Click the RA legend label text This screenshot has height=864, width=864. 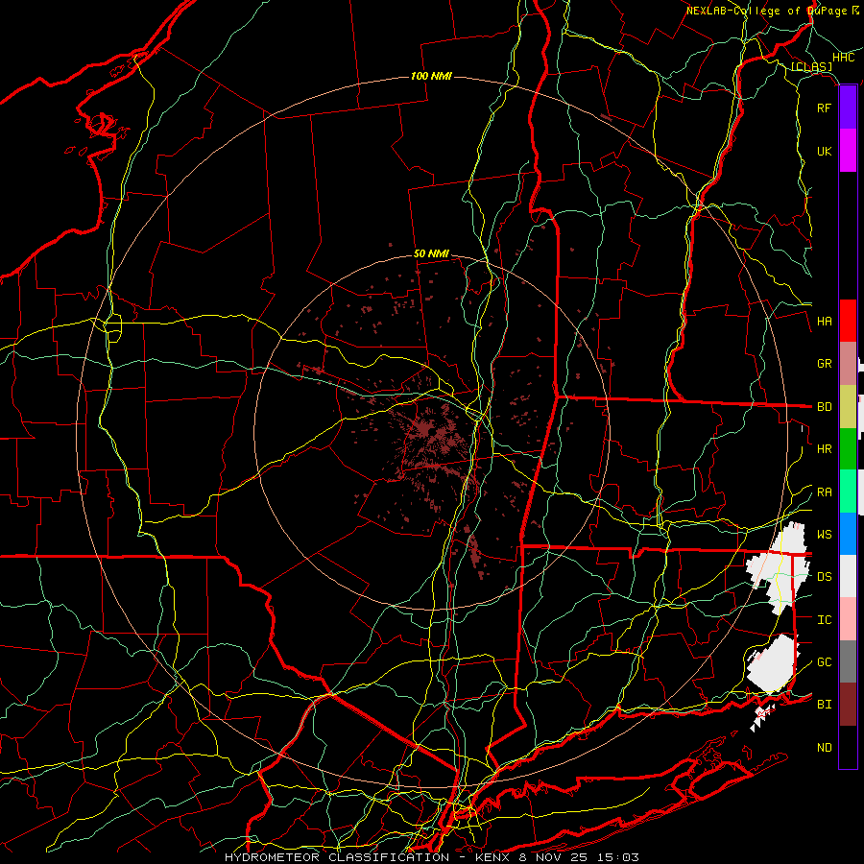(x=824, y=492)
